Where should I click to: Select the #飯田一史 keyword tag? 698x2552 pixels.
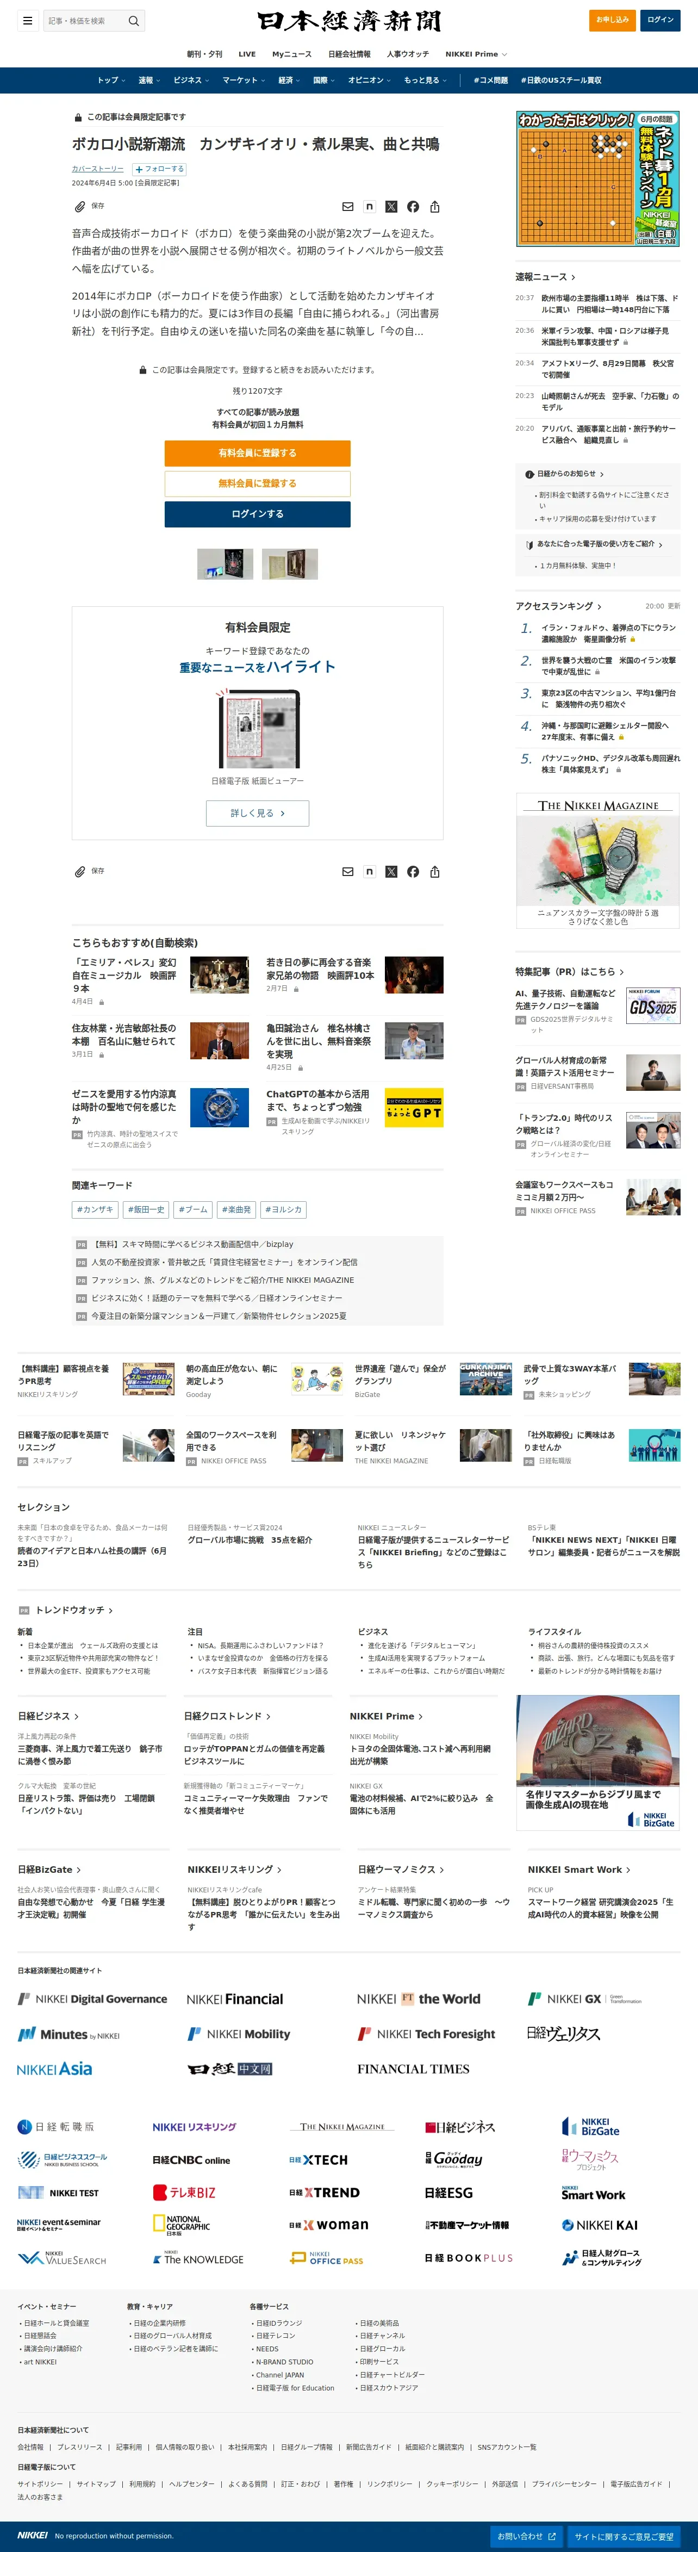click(146, 1209)
